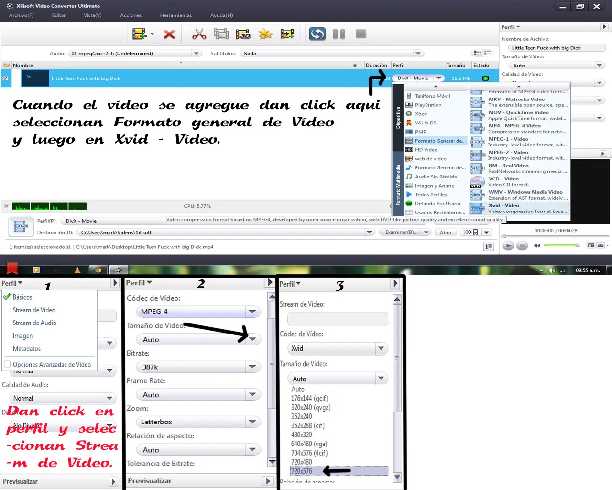Screen dimensions: 612x490
Task: Sort files by the Duración column header
Action: point(377,65)
